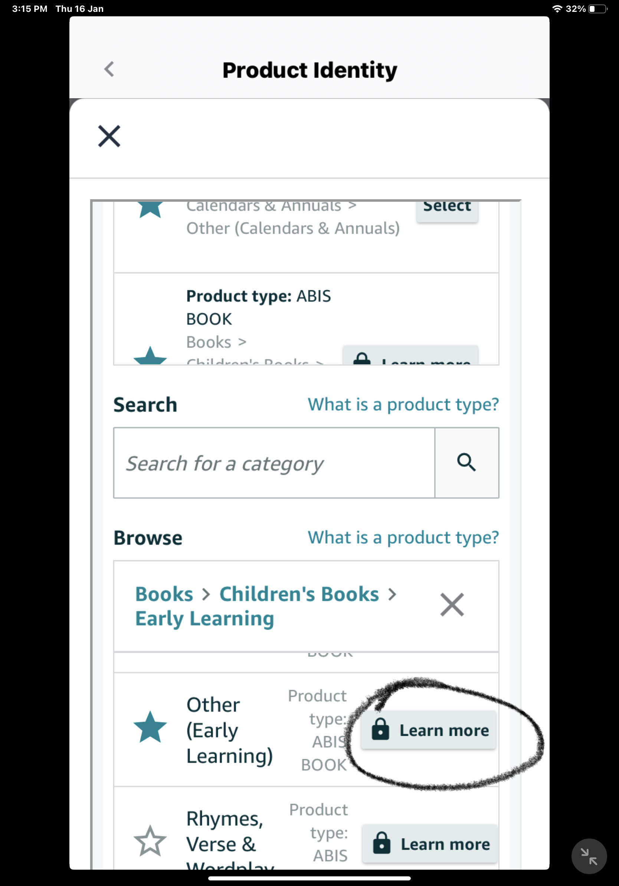
Task: Open the Books breadcrumb level
Action: point(164,594)
